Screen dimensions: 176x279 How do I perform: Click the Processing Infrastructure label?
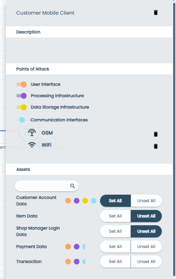(x=57, y=96)
